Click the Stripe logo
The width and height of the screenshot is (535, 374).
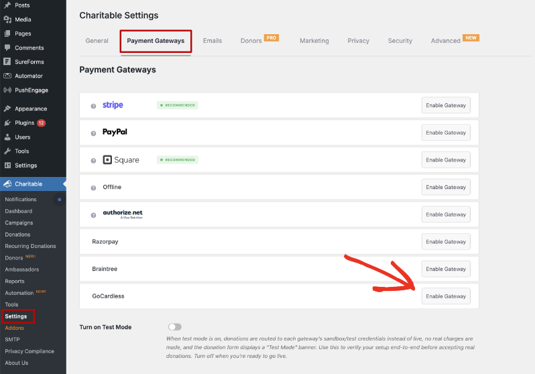pyautogui.click(x=113, y=105)
